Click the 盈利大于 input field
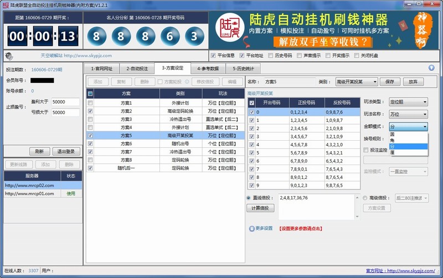Image resolution: width=443 pixels, height=278 pixels. tap(65, 102)
